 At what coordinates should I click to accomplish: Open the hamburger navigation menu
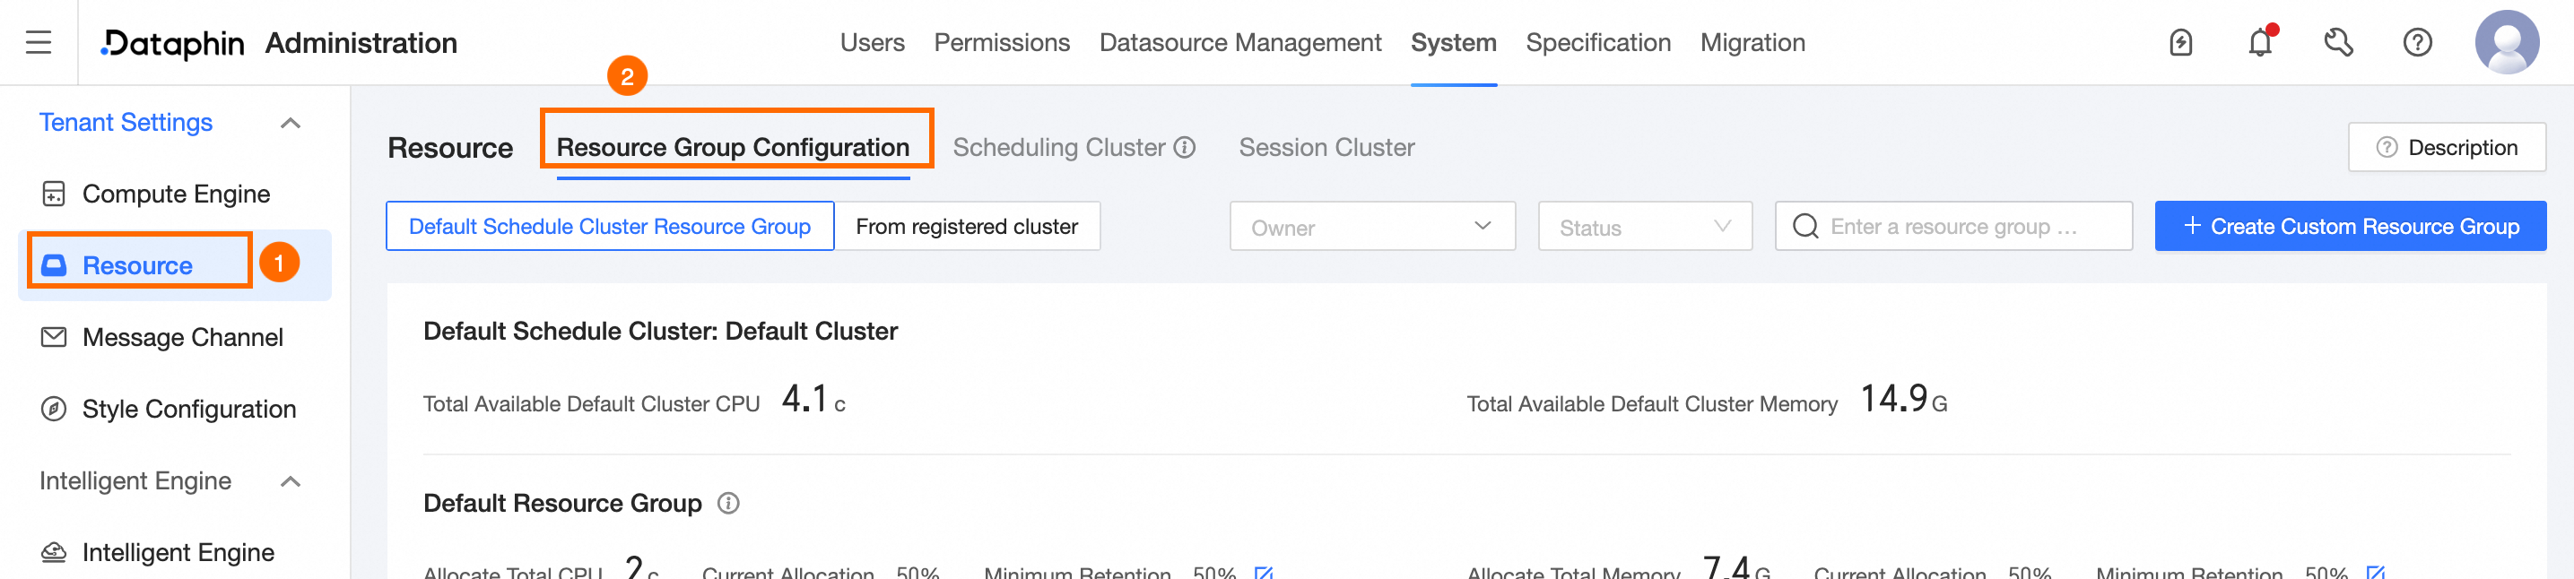click(38, 42)
